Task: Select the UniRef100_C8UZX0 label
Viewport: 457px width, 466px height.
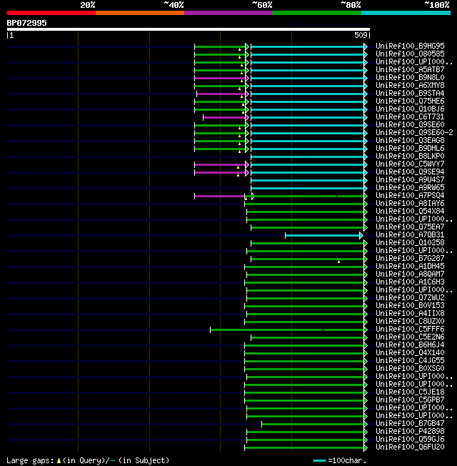Action: (x=410, y=321)
